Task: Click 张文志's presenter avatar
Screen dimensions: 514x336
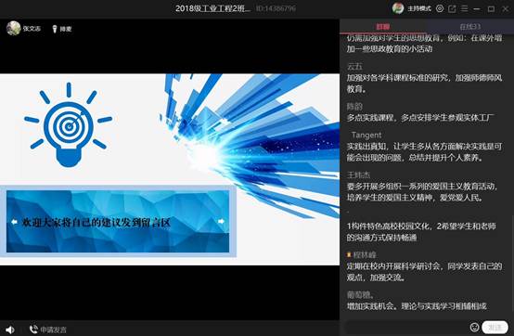Action: coord(13,28)
